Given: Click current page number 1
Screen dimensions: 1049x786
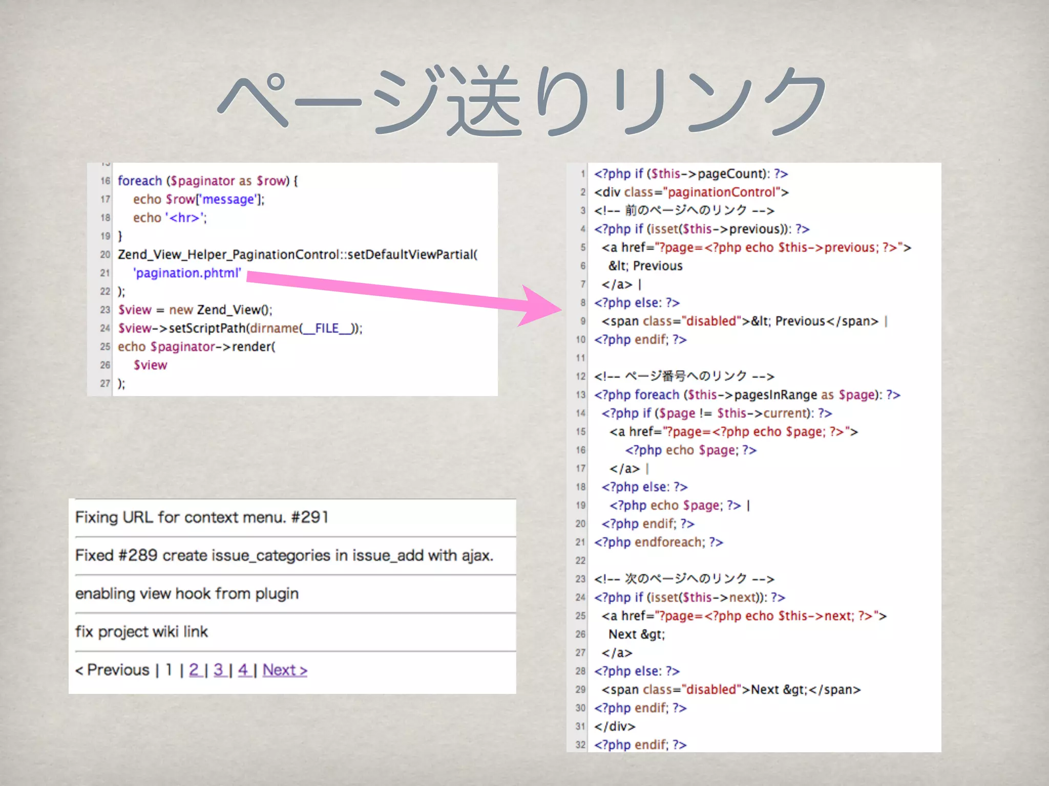Looking at the screenshot, I should click(169, 670).
